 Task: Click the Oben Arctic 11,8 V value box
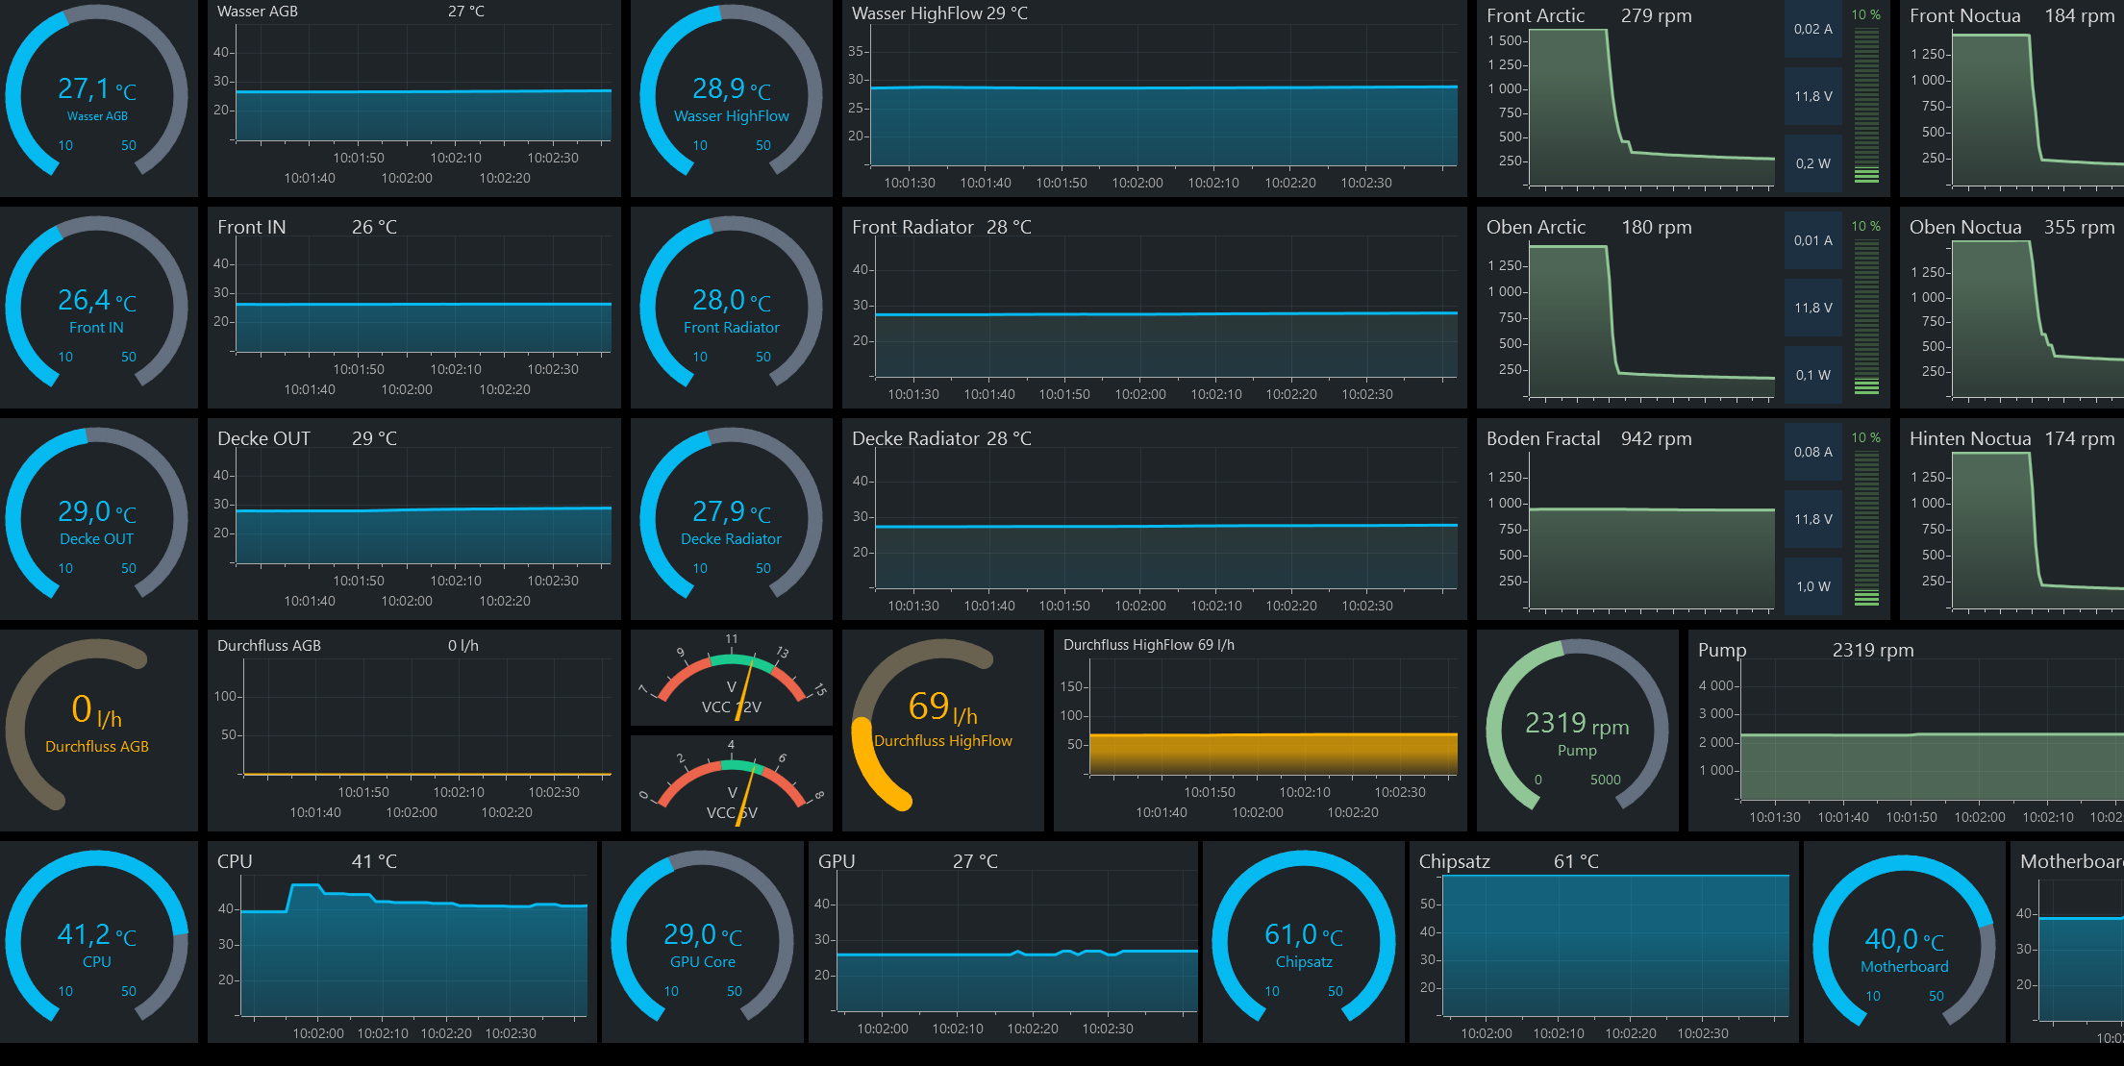click(x=1812, y=308)
